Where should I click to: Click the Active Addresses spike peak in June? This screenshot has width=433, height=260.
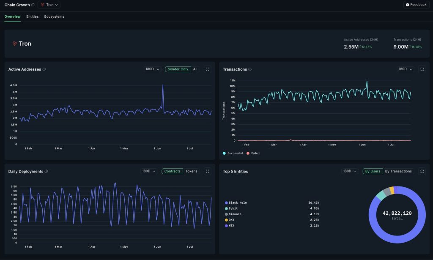coord(163,85)
